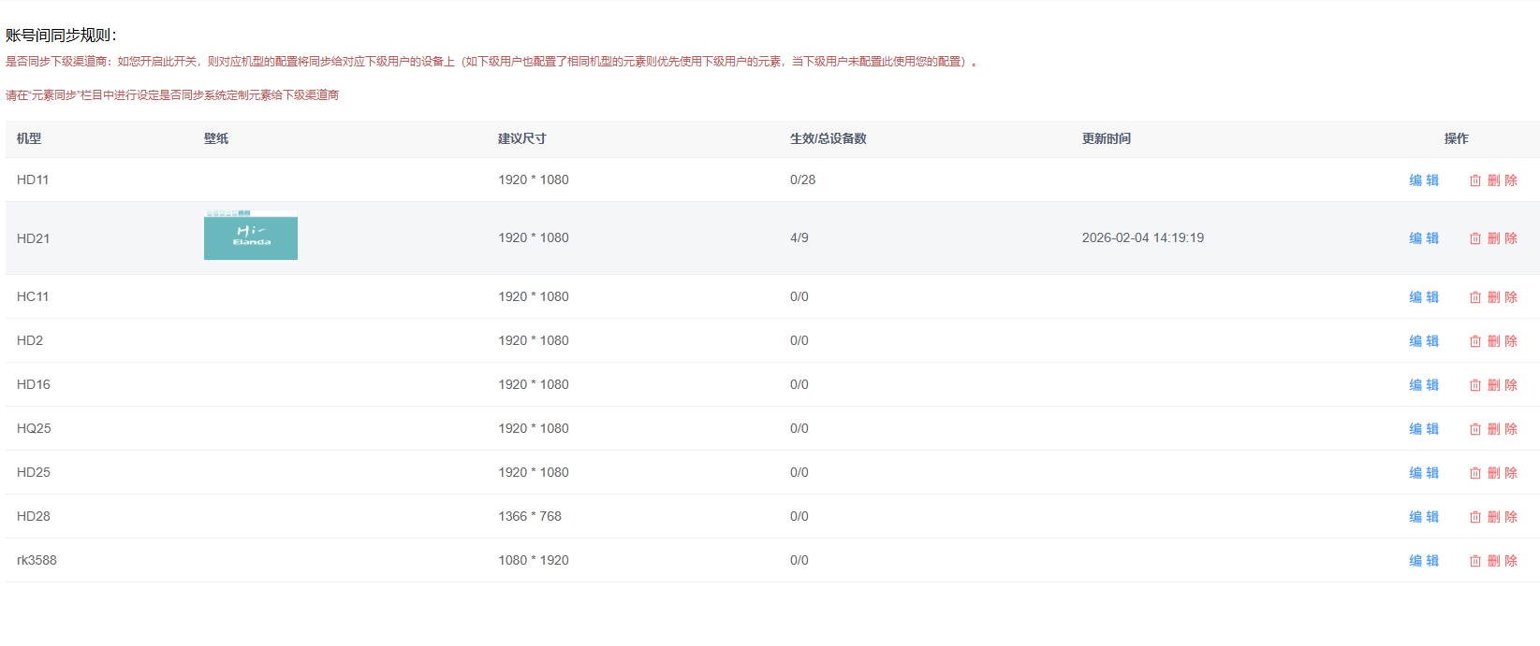Click the 建议尺寸 column header
The width and height of the screenshot is (1540, 646).
click(522, 138)
